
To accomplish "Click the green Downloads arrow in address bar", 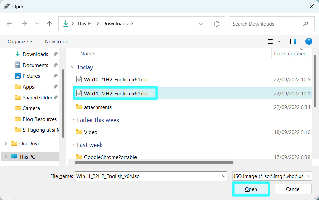I will 66,24.
